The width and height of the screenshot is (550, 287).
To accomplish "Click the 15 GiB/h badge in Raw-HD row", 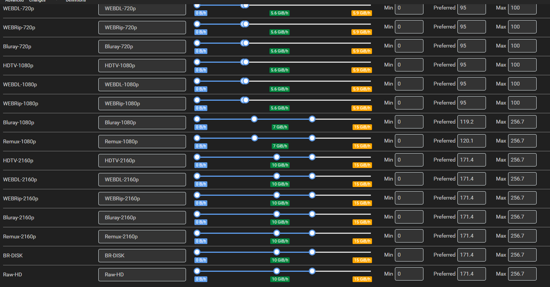I will point(362,279).
